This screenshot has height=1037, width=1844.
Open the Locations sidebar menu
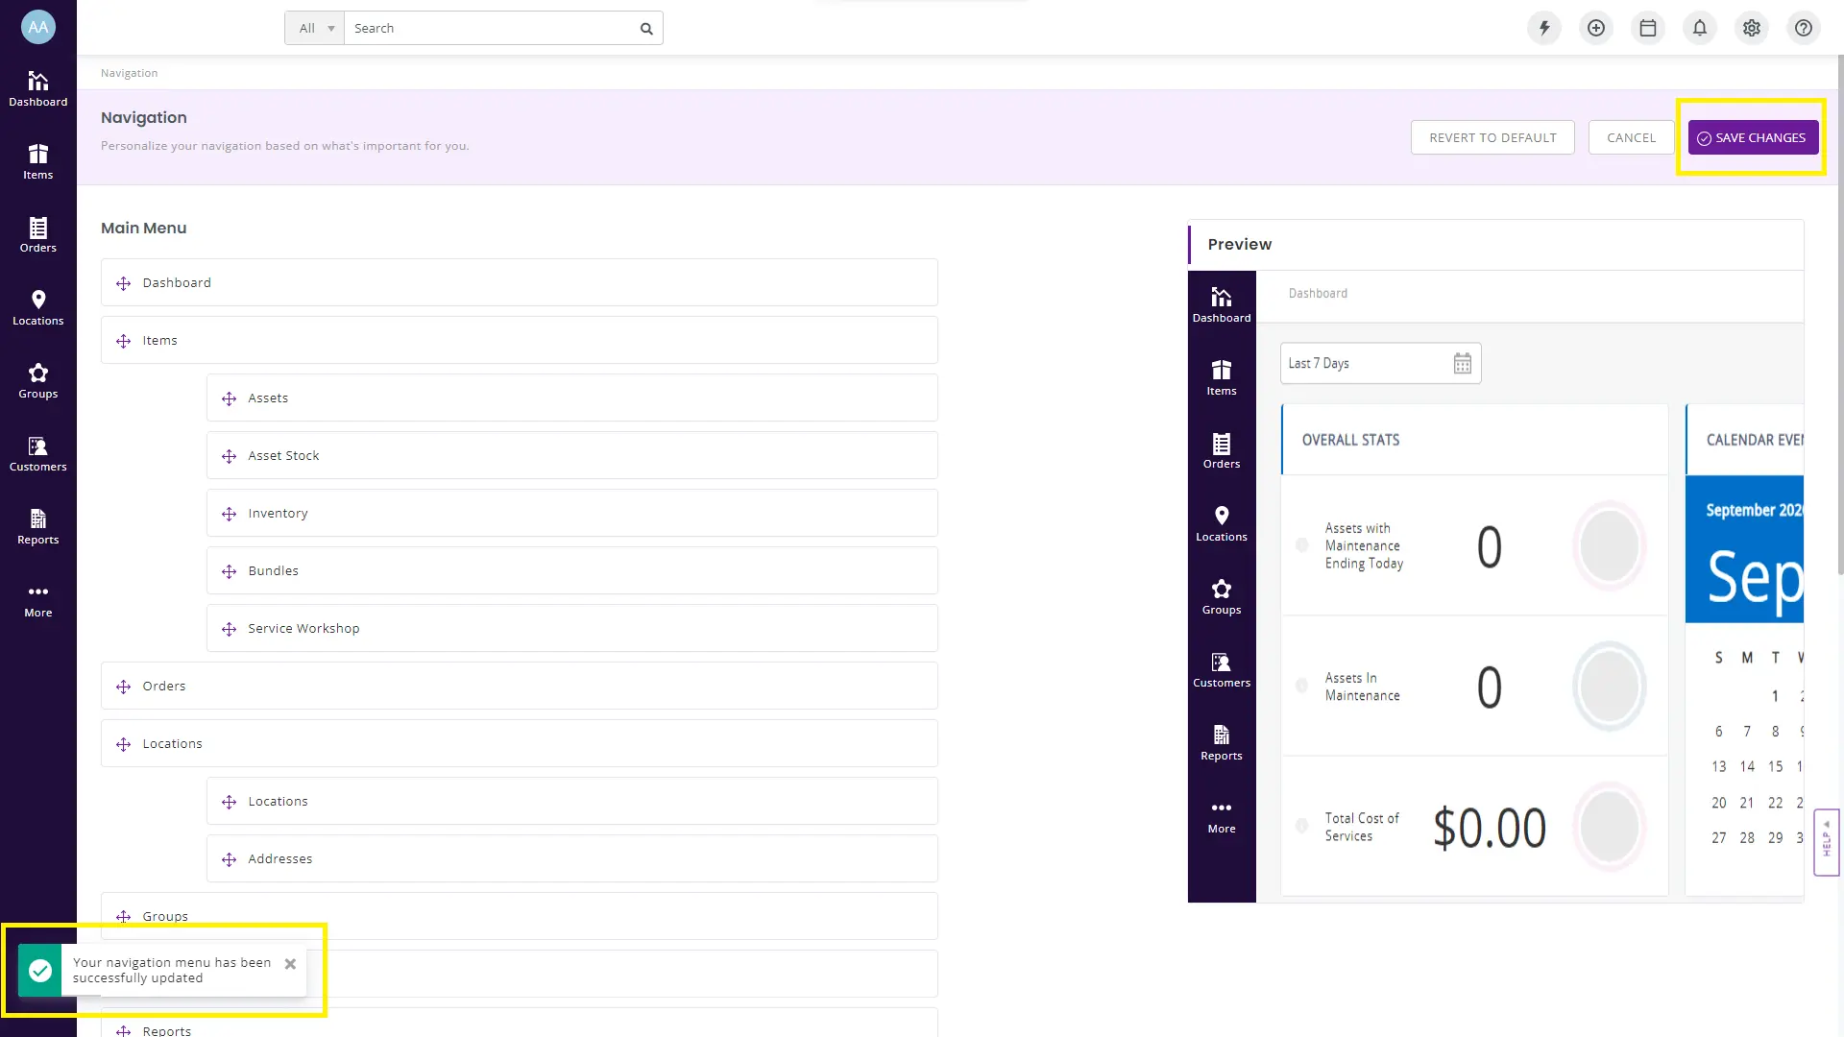click(x=38, y=307)
